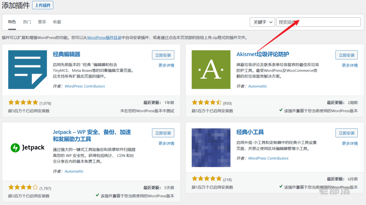Open the 经典小工具 title link

tap(250, 132)
